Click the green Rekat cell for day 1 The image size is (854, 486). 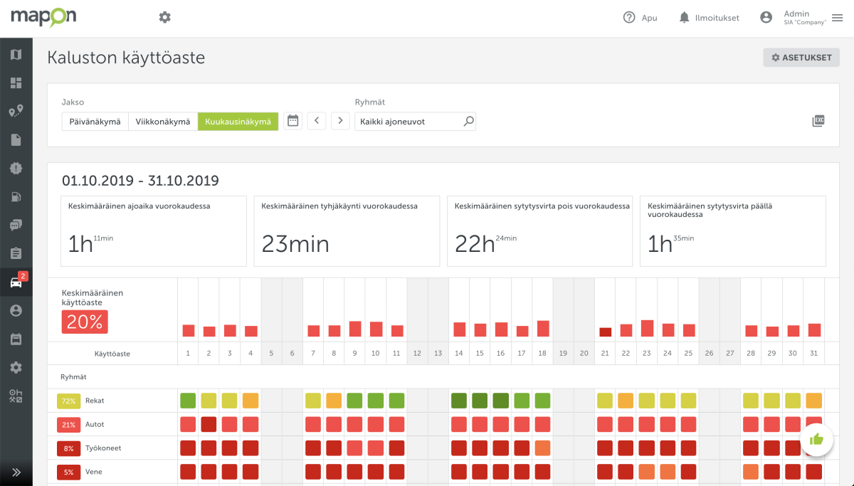(188, 401)
